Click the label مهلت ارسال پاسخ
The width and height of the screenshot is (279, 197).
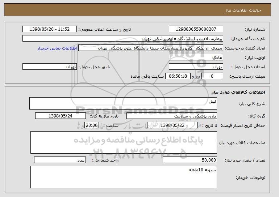(247, 77)
